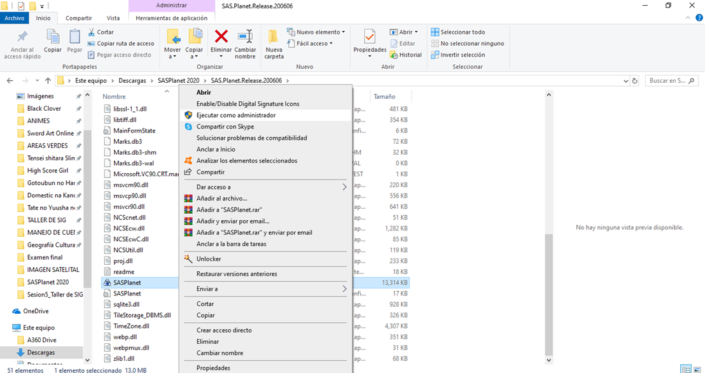This screenshot has height=373, width=705.
Task: Click the Propiedades ribbon icon
Action: point(370,36)
